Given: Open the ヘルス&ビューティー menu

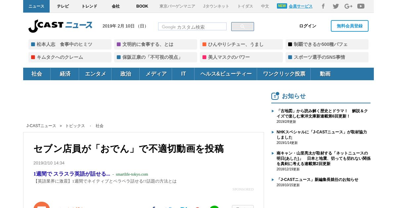Looking at the screenshot, I should (x=226, y=74).
